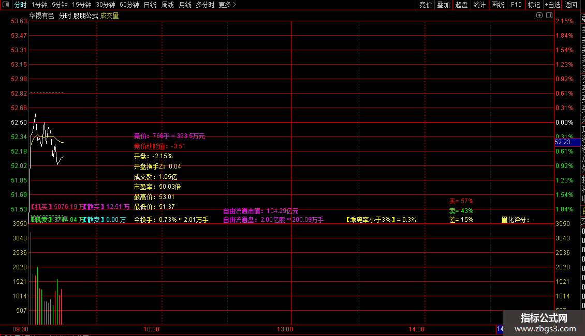The image size is (585, 336).
Task: Click the 叠加 overlay button
Action: (x=444, y=5)
